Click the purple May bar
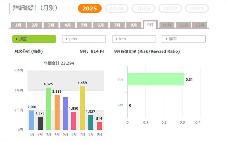227x142 pixels. point(66,113)
